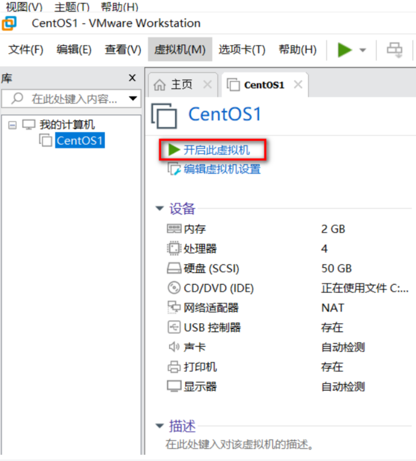Click the 50 GB disk value
Image resolution: width=416 pixels, height=461 pixels.
click(x=337, y=268)
